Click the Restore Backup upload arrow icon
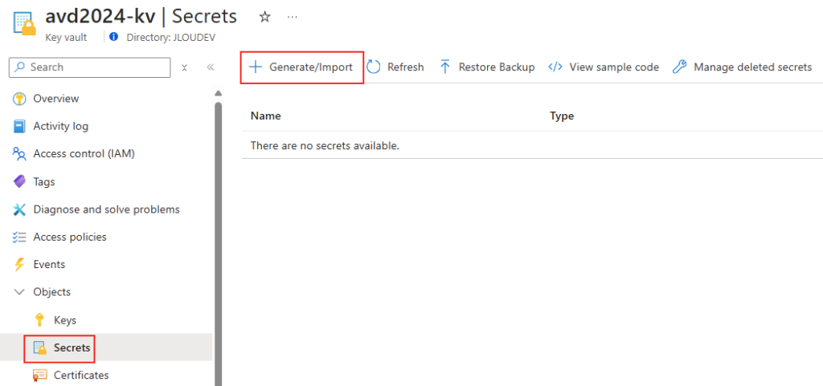Viewport: 823px width, 386px height. pyautogui.click(x=445, y=67)
